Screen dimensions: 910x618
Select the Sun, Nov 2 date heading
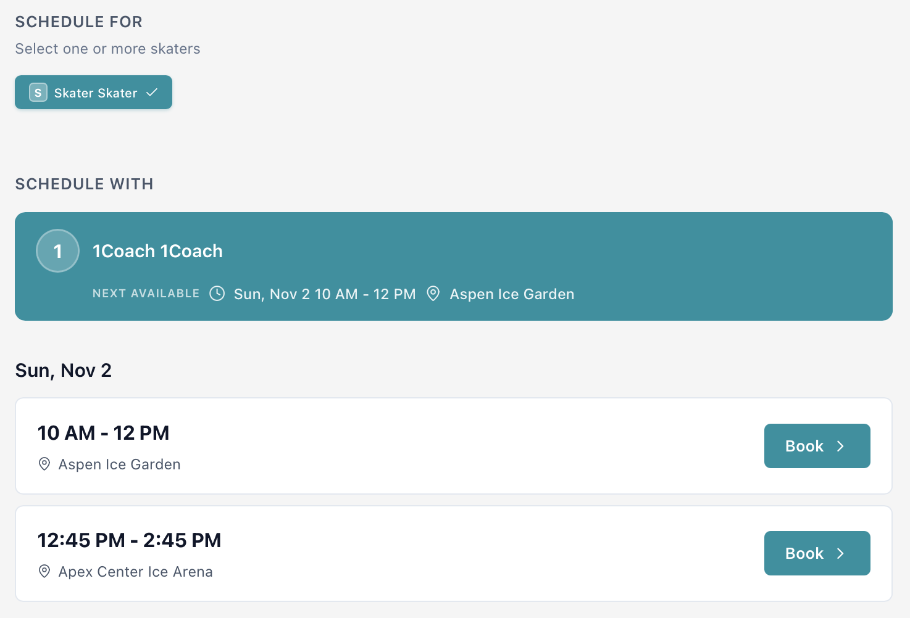click(63, 369)
